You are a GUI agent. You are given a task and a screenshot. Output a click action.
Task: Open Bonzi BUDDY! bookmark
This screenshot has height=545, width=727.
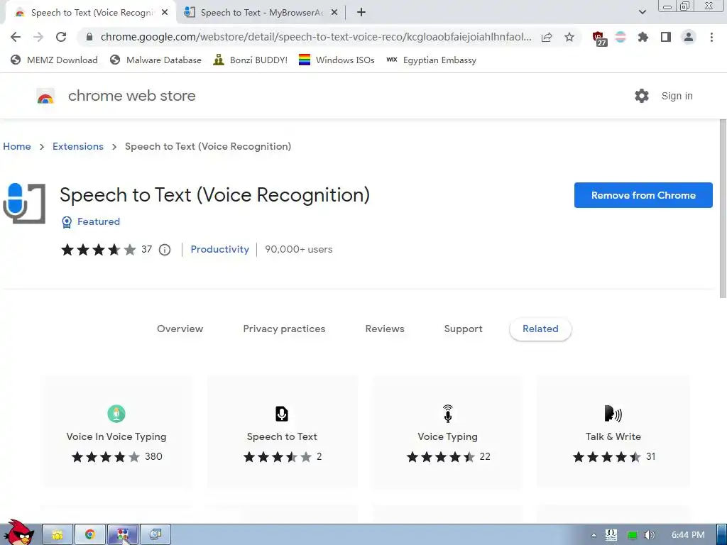(251, 60)
